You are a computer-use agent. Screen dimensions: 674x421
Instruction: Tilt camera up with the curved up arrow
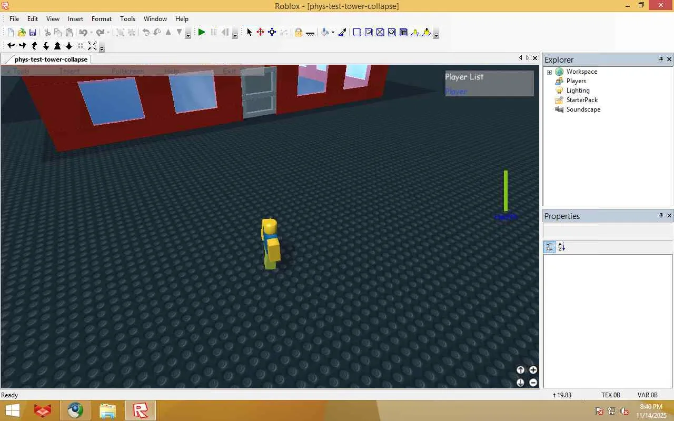[34, 46]
